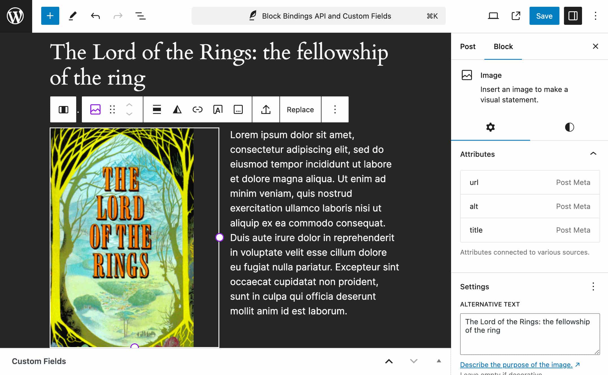Click the Alternative Text input field
Viewport: 608px width, 375px height.
coord(530,334)
